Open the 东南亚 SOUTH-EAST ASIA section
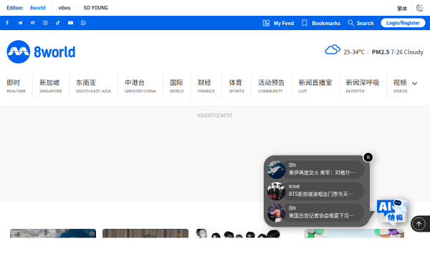 click(x=93, y=86)
